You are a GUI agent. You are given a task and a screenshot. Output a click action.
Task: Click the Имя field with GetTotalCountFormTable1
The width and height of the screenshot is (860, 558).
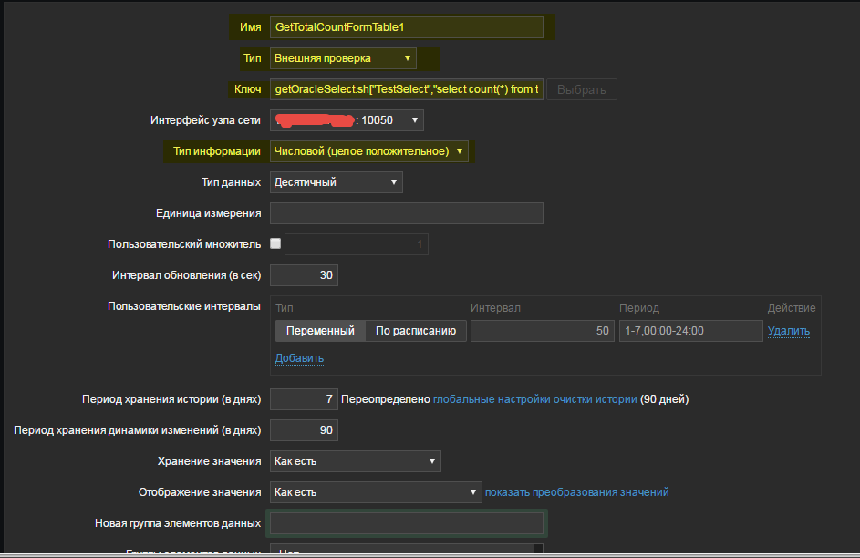407,27
